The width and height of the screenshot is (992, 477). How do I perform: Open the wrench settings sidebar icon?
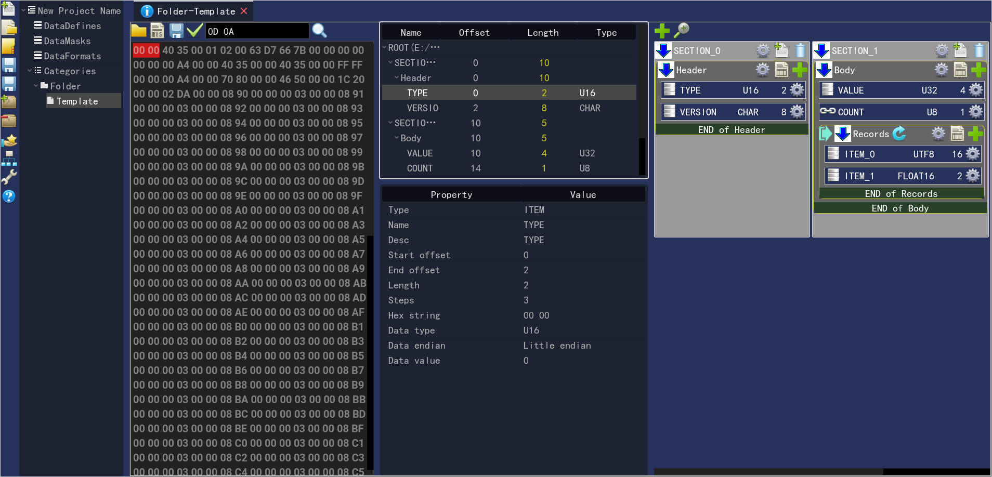tap(9, 177)
